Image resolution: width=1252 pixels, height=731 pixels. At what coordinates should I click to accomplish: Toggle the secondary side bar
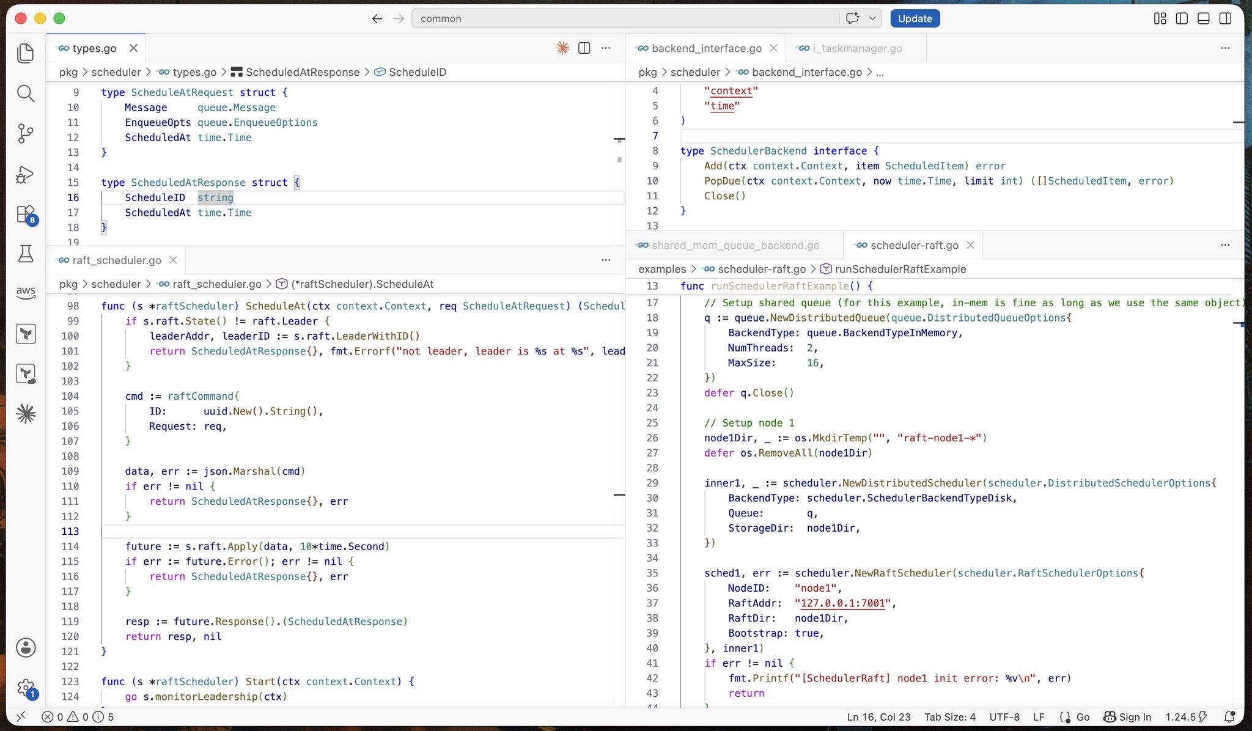click(x=1225, y=18)
